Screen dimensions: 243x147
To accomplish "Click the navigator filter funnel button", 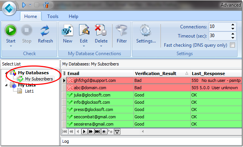I will coord(117,132).
